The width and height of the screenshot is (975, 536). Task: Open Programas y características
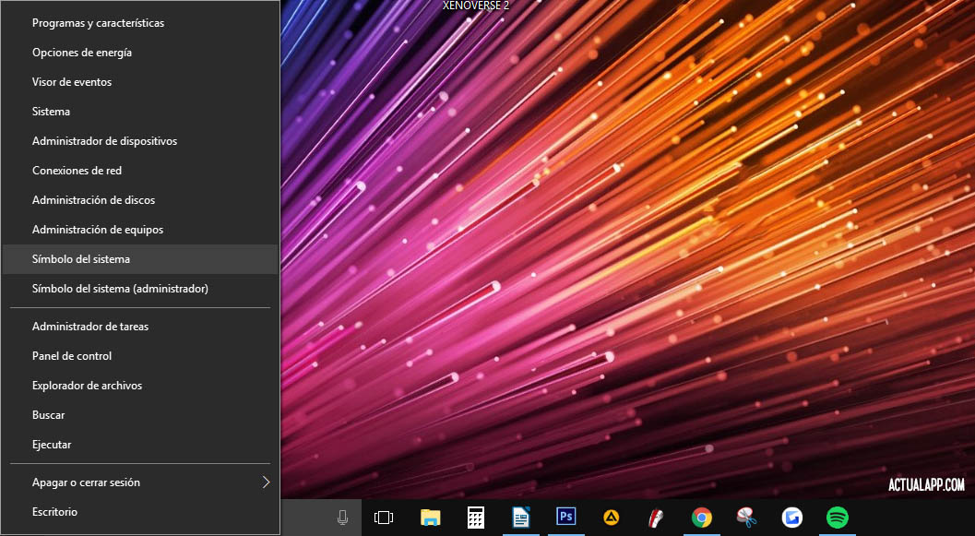coord(140,23)
